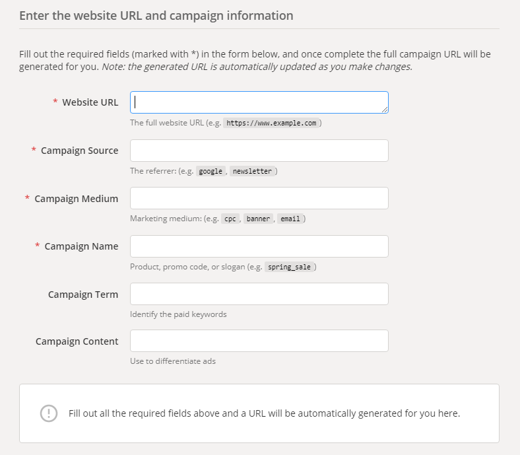The image size is (520, 455).
Task: Click the "newsletter" example code tag
Action: [252, 171]
